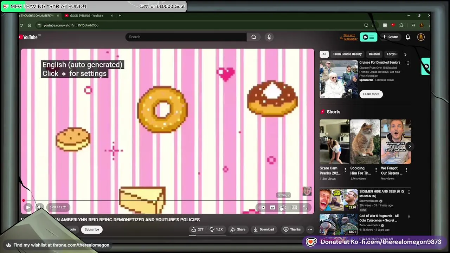
Task: Open the browser profile avatar
Action: pyautogui.click(x=422, y=25)
